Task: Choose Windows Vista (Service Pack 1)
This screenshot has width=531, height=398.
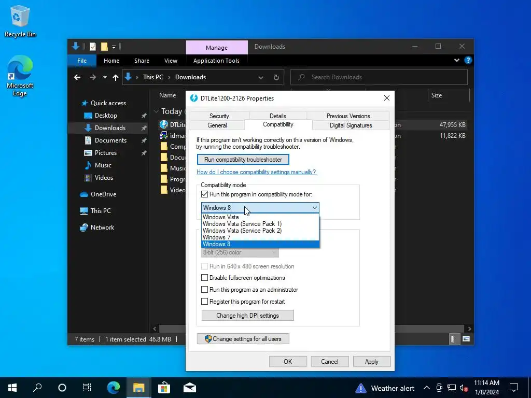Action: (260, 224)
